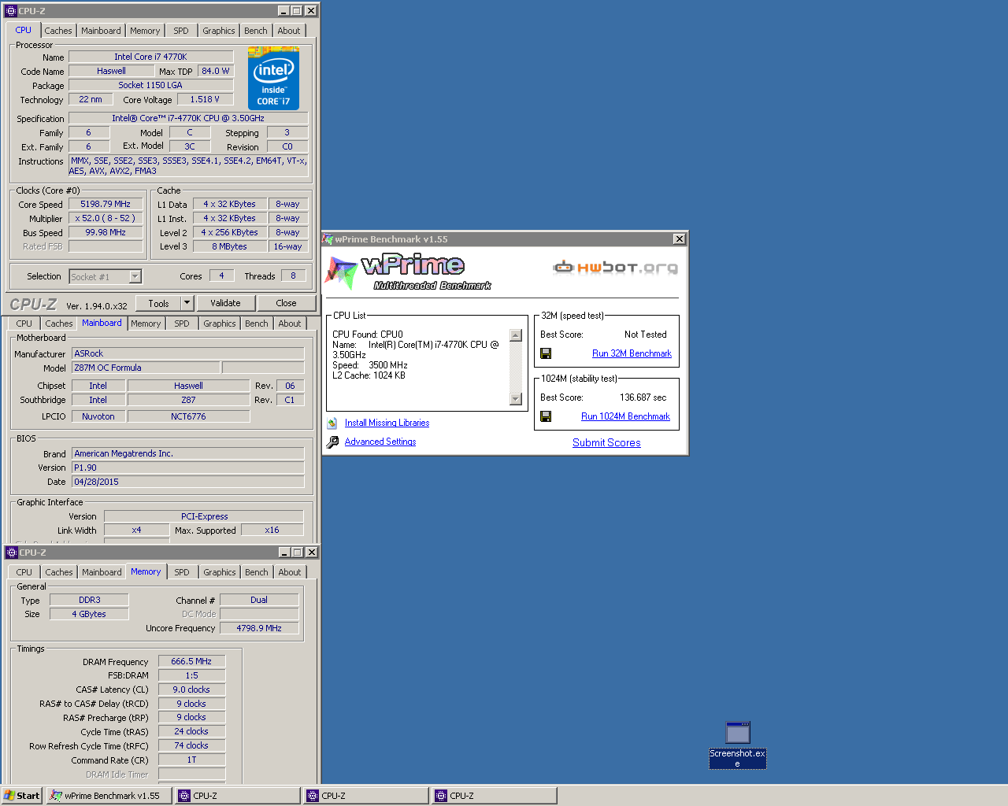Select Graphics tab in bottom Memory CPU-Z window
1008x806 pixels.
tap(220, 572)
